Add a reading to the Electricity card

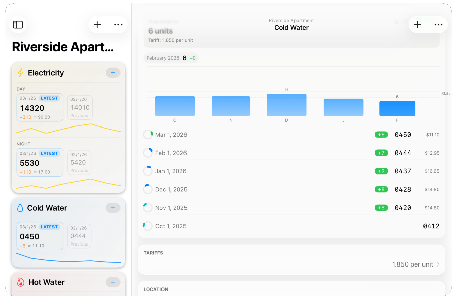pos(113,73)
